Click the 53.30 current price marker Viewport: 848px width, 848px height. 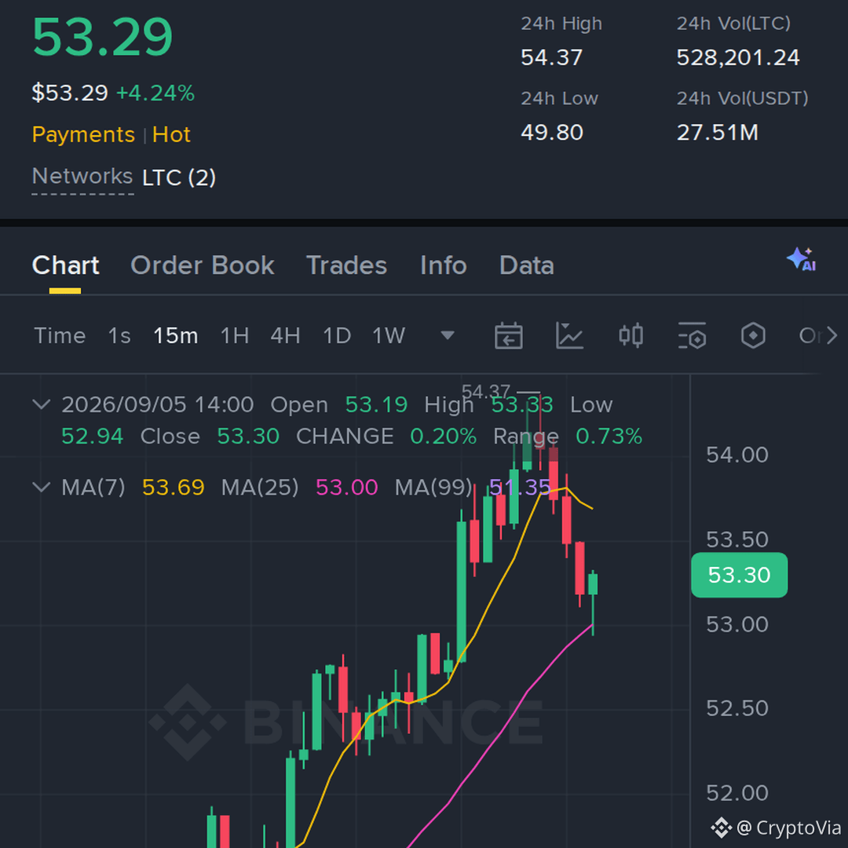[x=740, y=575]
